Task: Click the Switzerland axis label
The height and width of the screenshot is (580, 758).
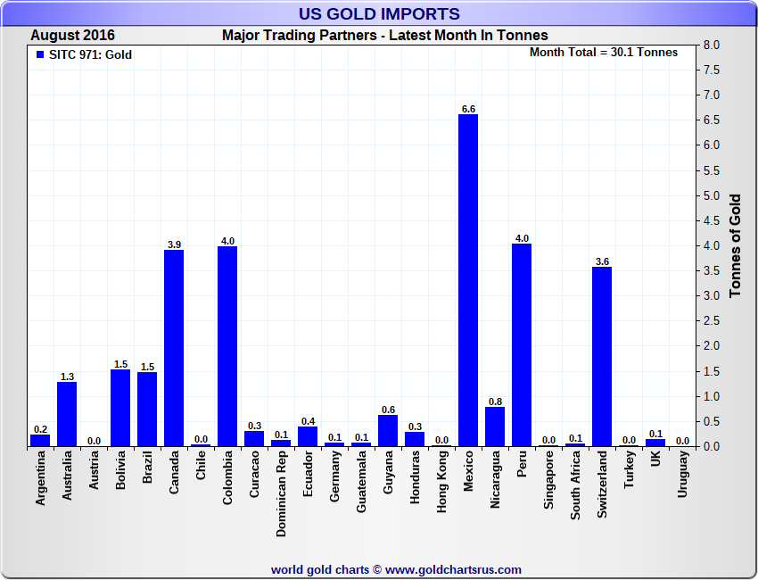Action: [x=602, y=485]
